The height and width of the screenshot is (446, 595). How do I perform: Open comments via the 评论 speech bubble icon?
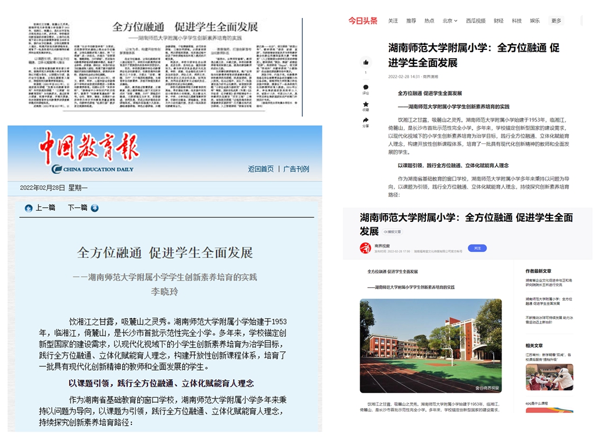(x=366, y=87)
